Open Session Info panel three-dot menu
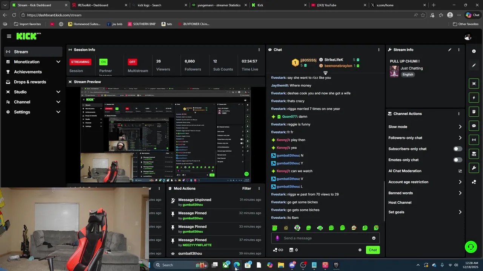The width and height of the screenshot is (483, 271). (x=259, y=50)
